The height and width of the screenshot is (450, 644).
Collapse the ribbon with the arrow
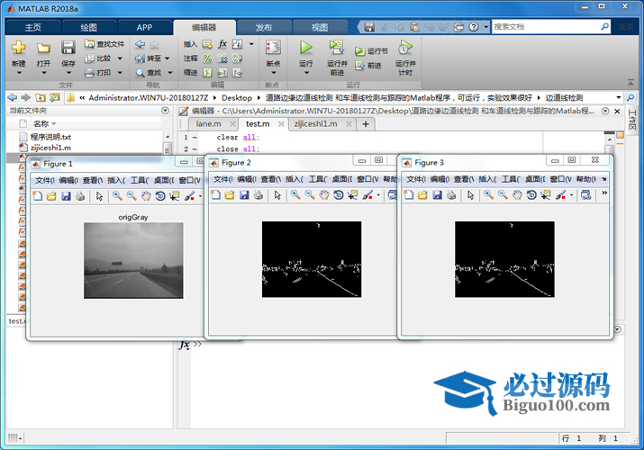pyautogui.click(x=630, y=83)
